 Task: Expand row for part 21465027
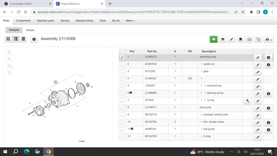click(x=201, y=78)
